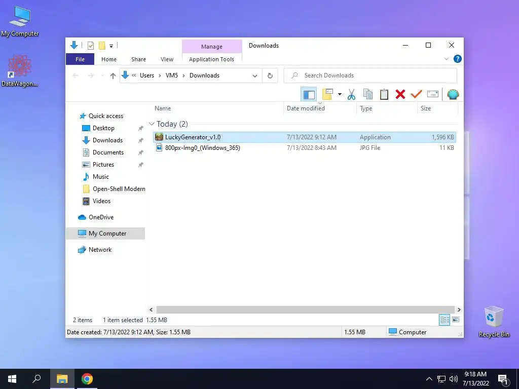
Task: Open Downloads in the navigation pane
Action: click(x=107, y=140)
